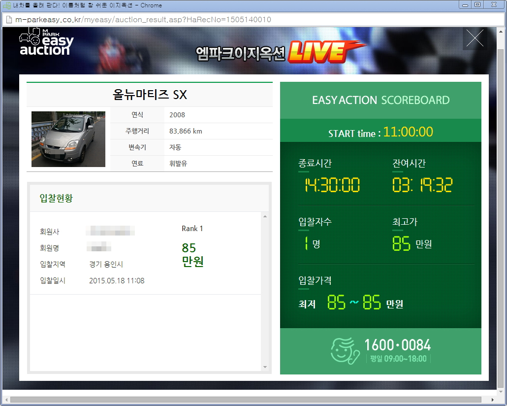Image resolution: width=507 pixels, height=406 pixels.
Task: Click the customer service face icon
Action: [x=345, y=351]
